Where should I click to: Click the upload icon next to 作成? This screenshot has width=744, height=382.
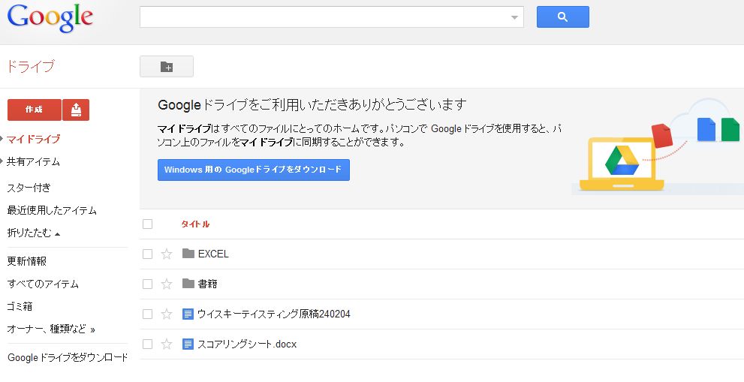tap(76, 110)
